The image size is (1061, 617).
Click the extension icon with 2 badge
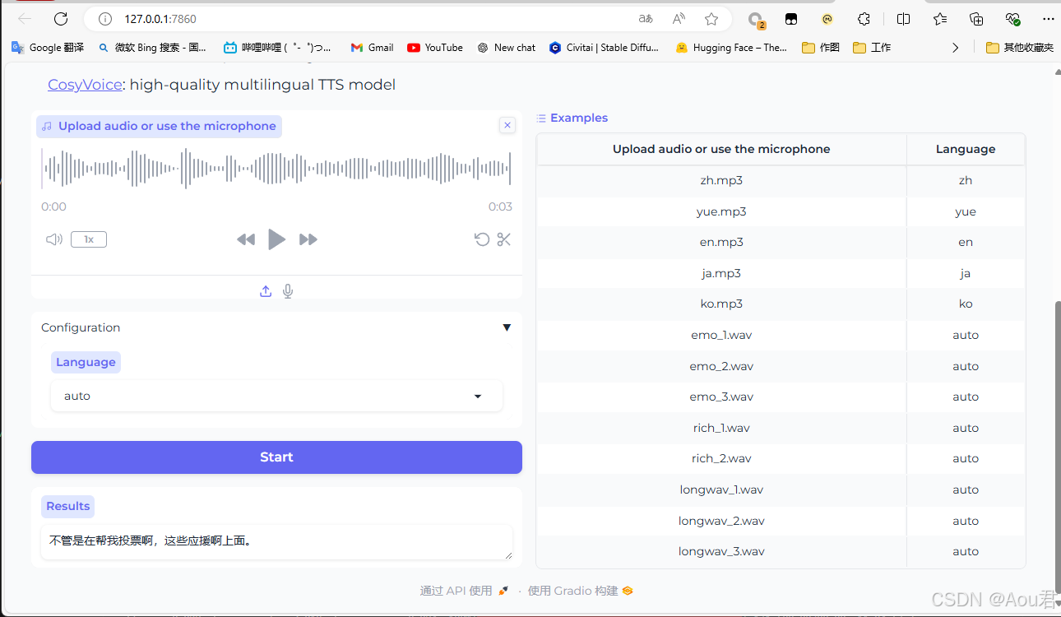(755, 19)
